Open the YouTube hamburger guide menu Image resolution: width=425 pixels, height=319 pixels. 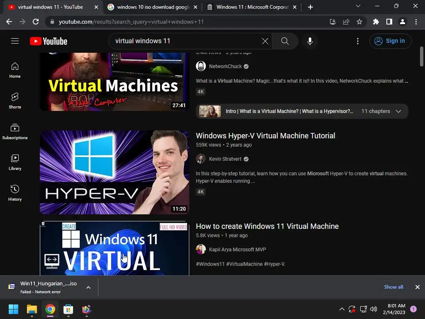click(x=15, y=41)
